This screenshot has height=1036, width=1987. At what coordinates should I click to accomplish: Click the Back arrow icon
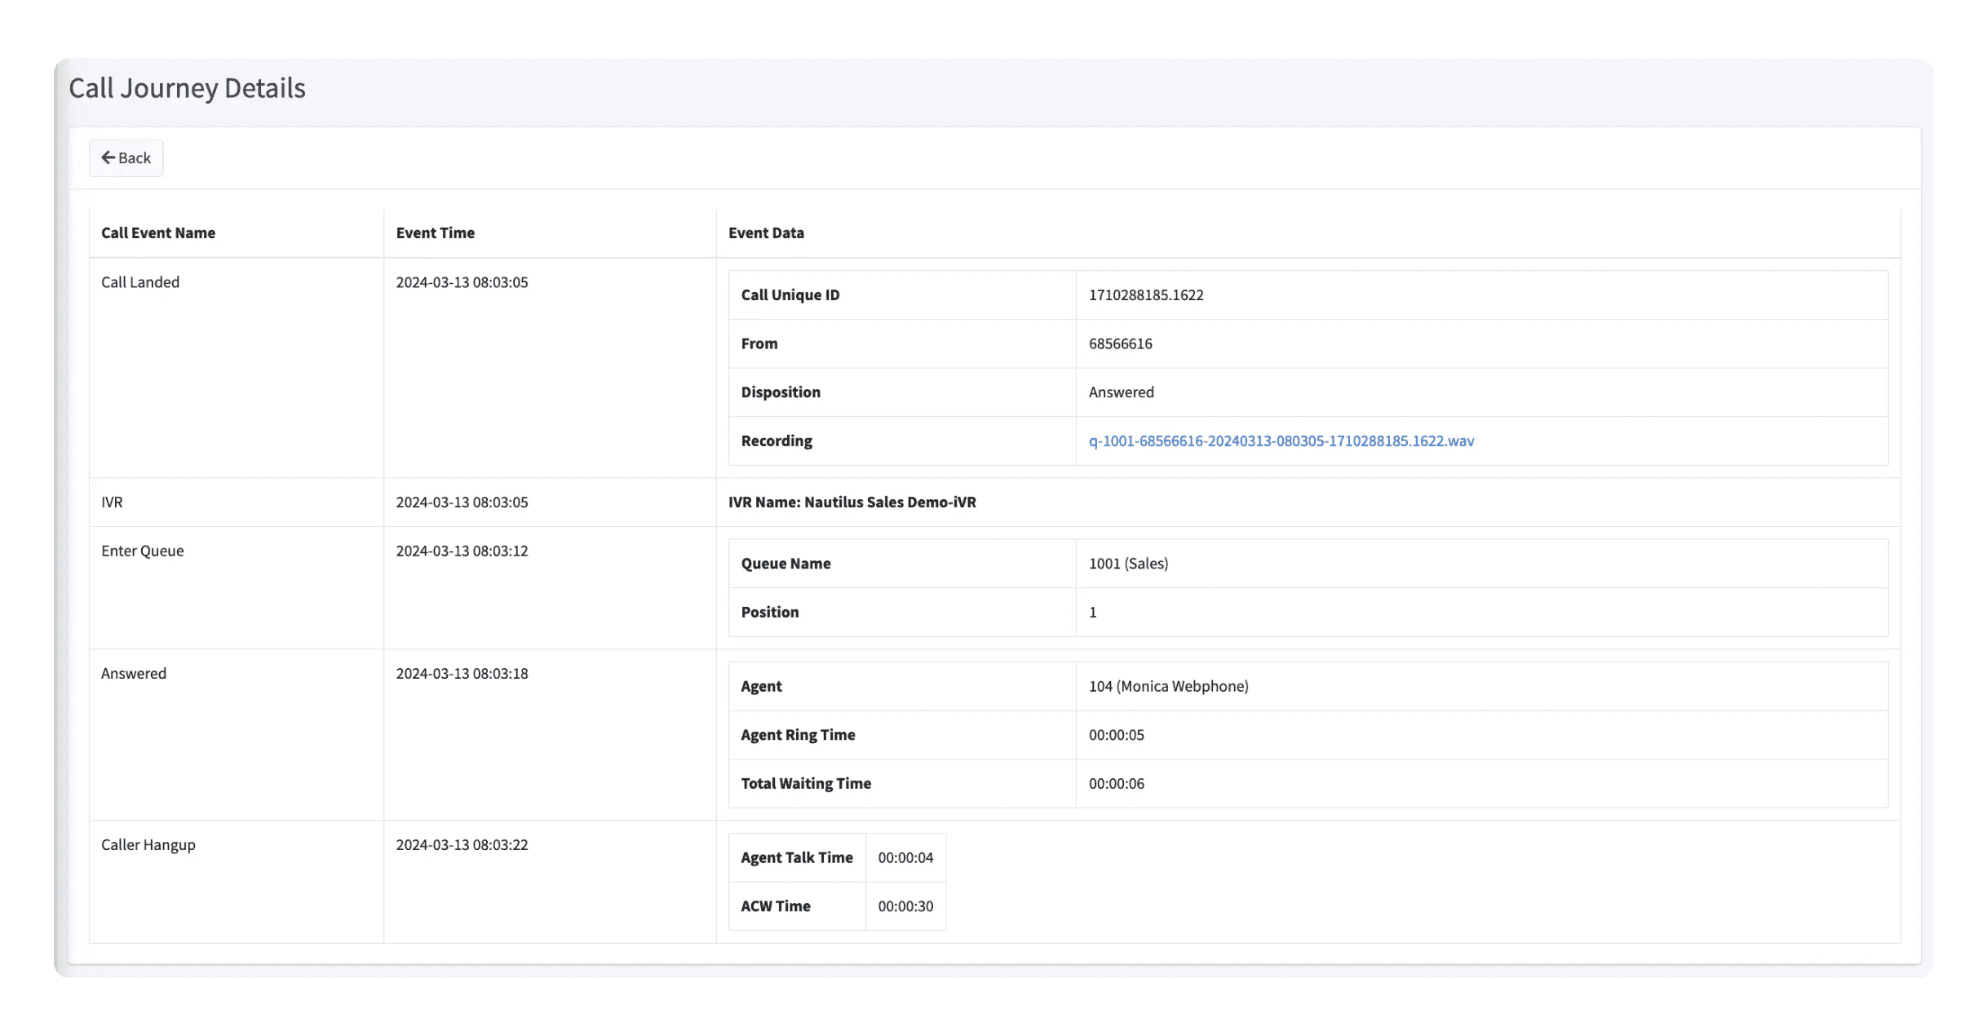(108, 157)
